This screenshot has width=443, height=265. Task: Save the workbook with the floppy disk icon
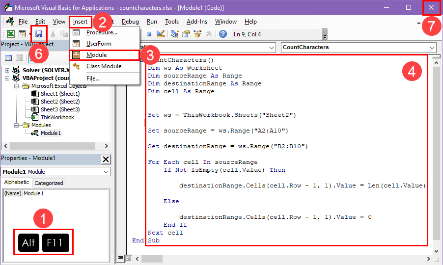39,34
